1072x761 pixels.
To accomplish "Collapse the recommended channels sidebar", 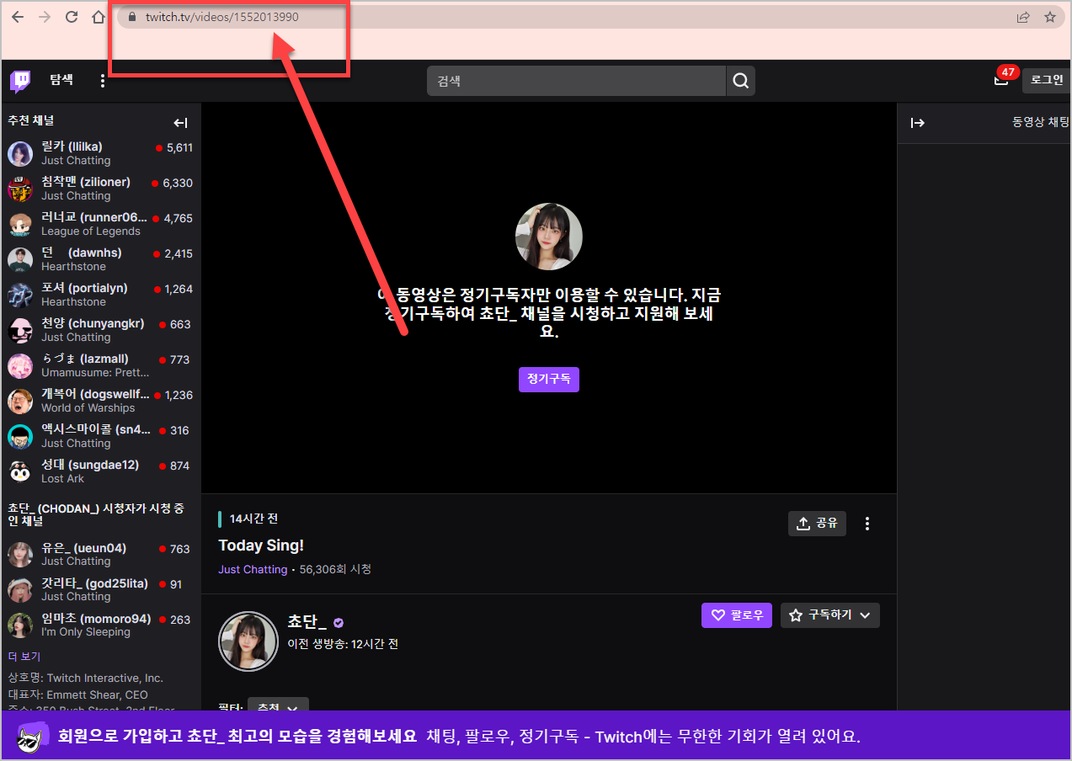I will [180, 122].
